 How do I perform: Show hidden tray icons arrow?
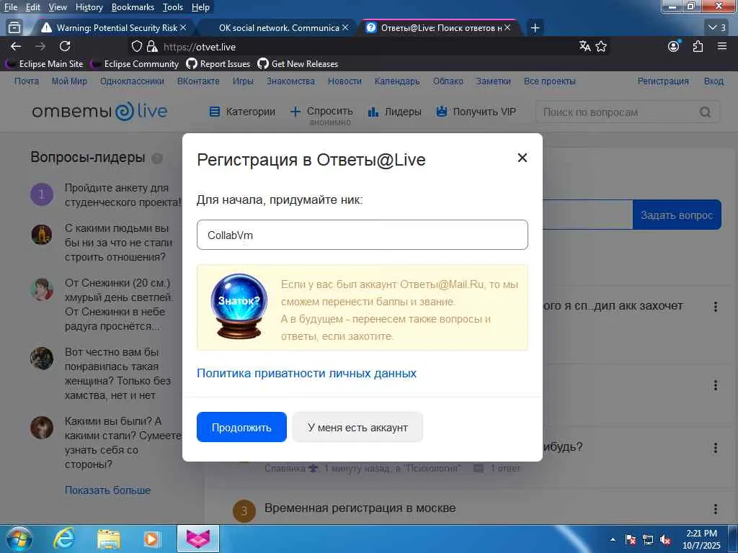(x=613, y=540)
